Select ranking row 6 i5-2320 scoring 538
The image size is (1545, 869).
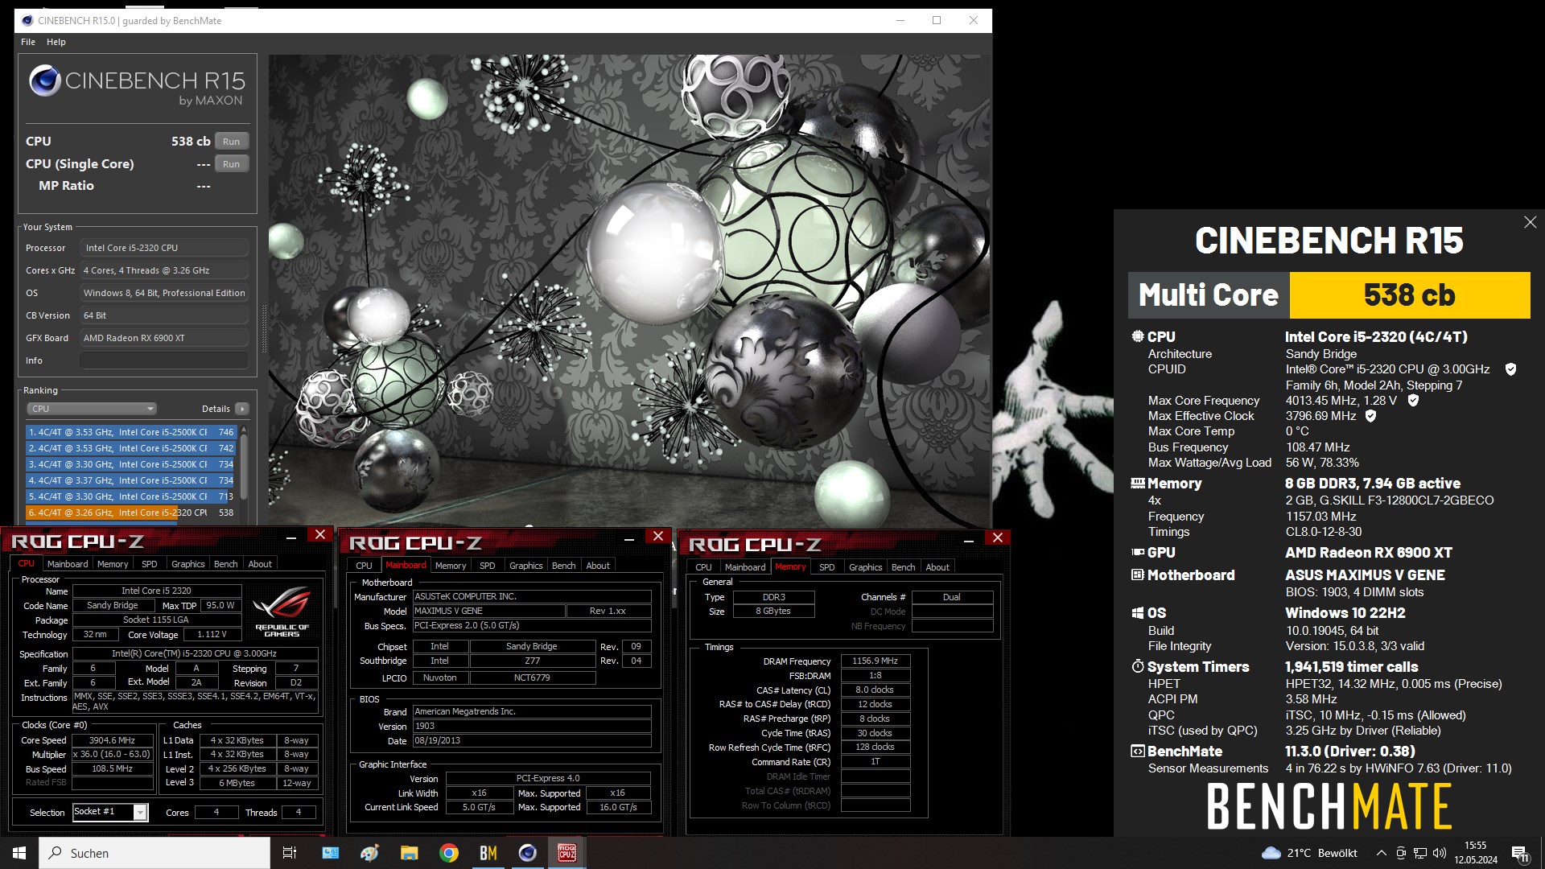(131, 513)
